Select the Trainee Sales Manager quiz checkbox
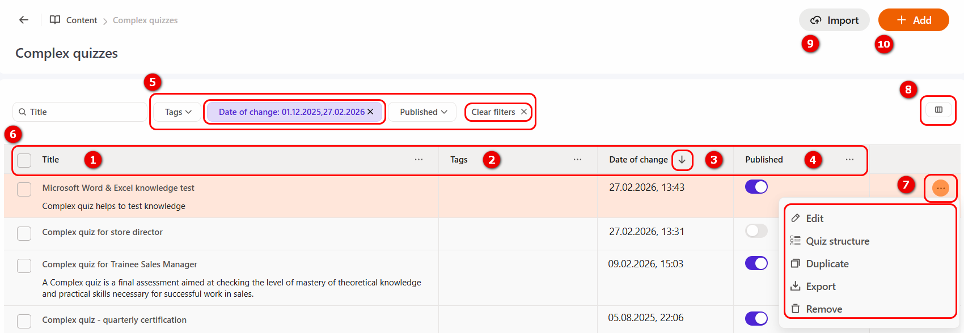This screenshot has width=964, height=333. point(24,266)
